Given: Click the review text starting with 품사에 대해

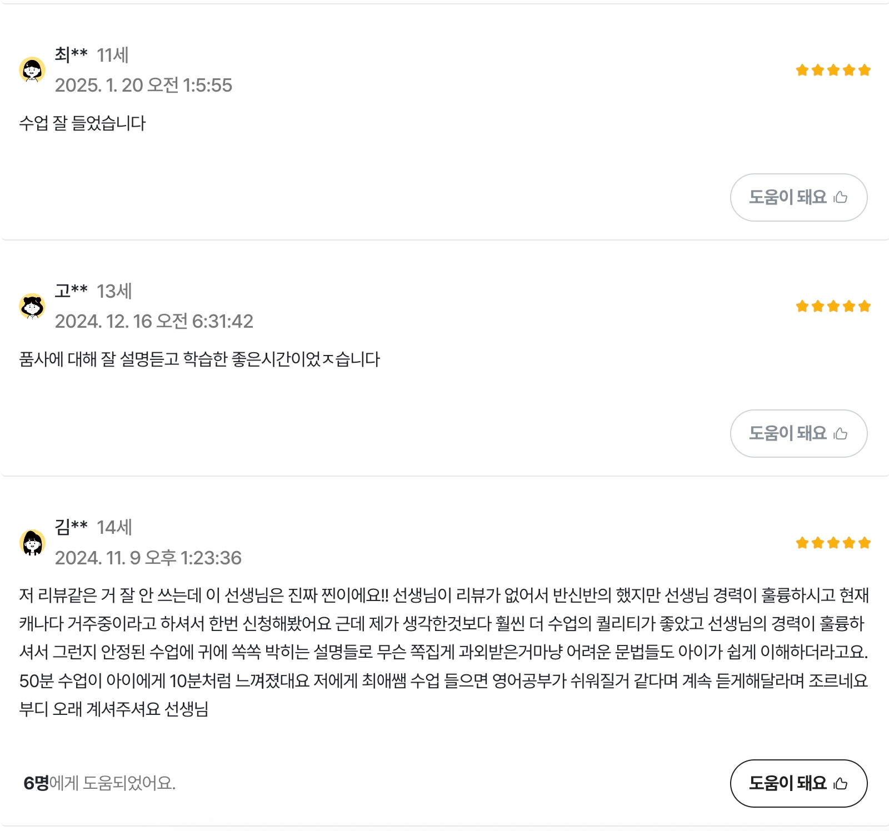Looking at the screenshot, I should coord(199,359).
